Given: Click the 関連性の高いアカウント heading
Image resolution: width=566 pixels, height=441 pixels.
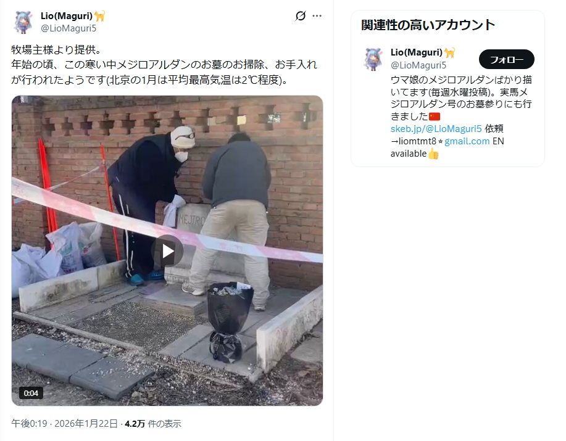Looking at the screenshot, I should (x=428, y=25).
